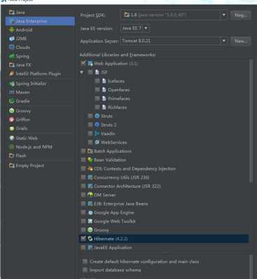
Task: Click the Struts 2 framework icon
Action: pos(97,125)
